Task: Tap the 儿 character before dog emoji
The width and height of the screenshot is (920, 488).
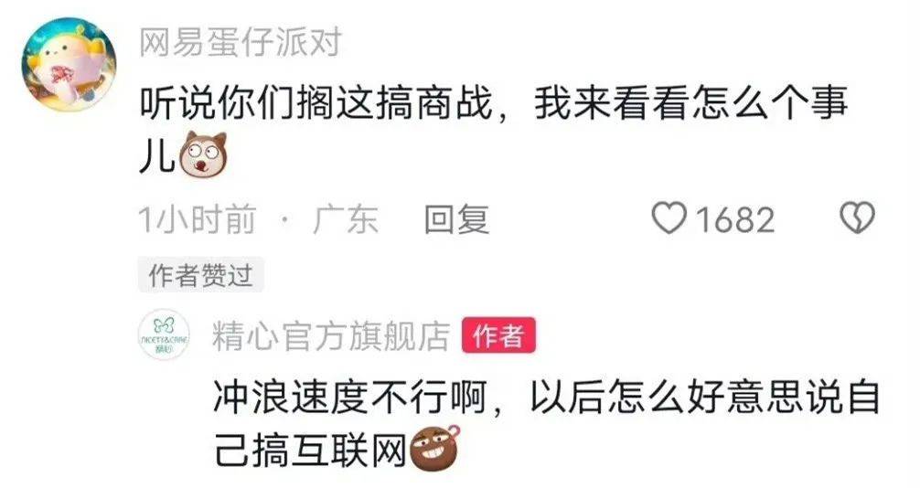Action: click(158, 156)
